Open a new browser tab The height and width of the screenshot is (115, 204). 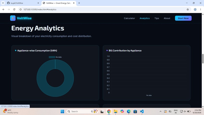[x=79, y=3]
